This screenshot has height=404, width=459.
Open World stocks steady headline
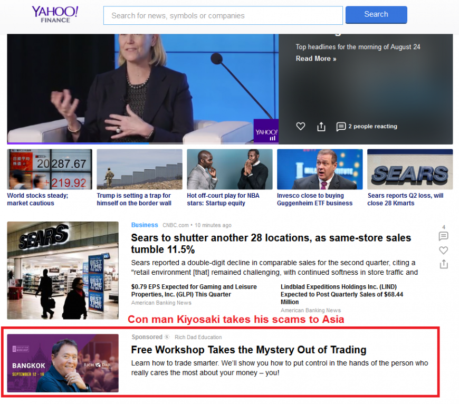[37, 199]
